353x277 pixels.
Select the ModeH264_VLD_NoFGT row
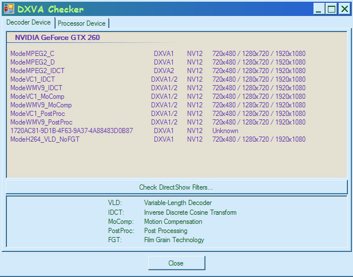(158, 139)
